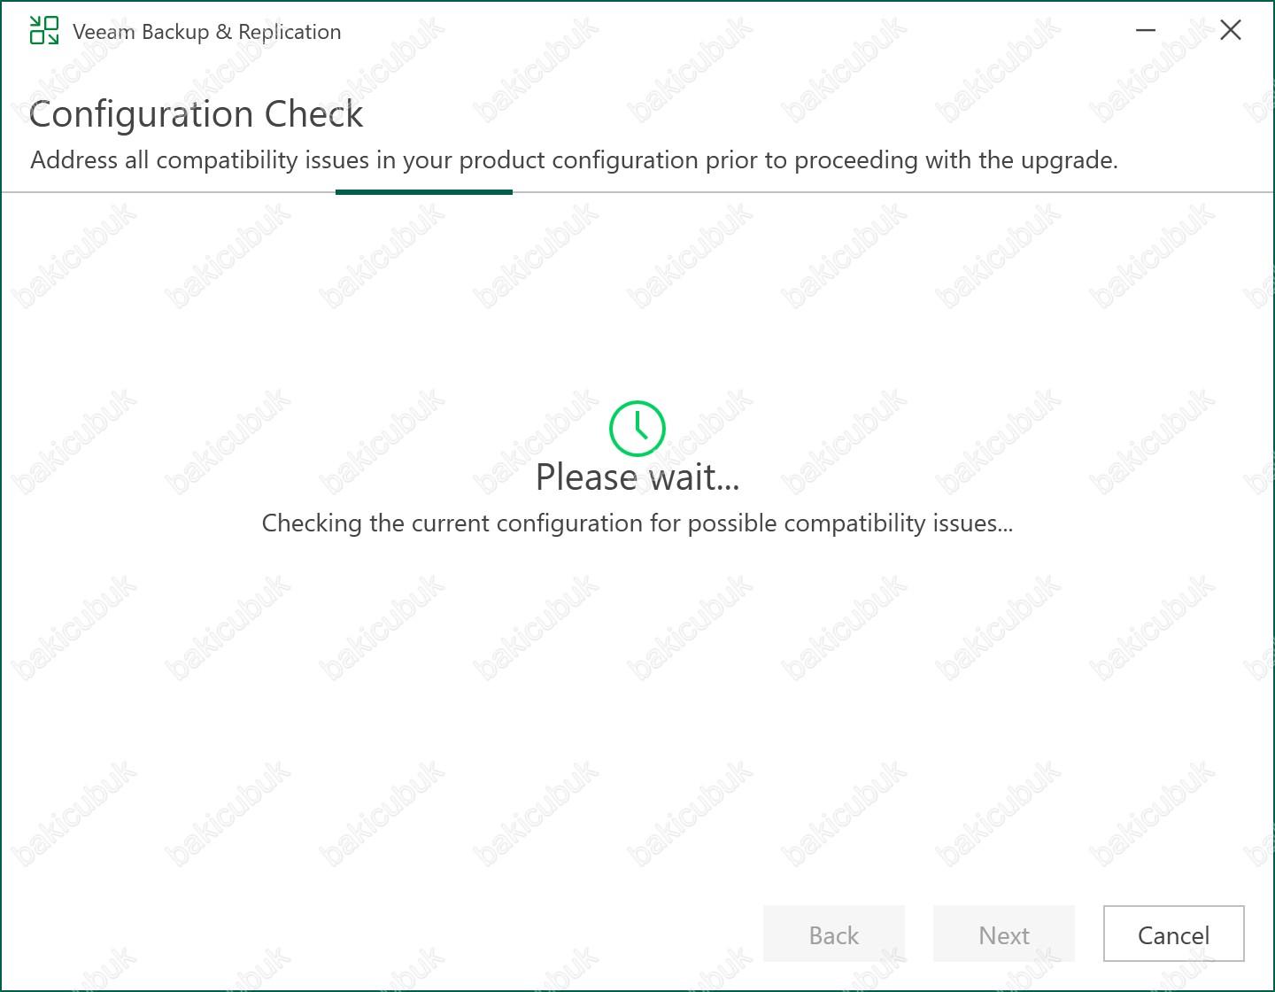Cancel the configuration check
Image resolution: width=1275 pixels, height=992 pixels.
[x=1173, y=934]
